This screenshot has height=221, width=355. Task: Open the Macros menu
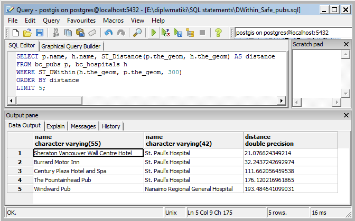click(x=113, y=21)
